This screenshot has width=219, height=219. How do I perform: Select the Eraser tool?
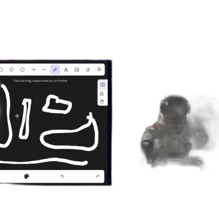coord(88,70)
